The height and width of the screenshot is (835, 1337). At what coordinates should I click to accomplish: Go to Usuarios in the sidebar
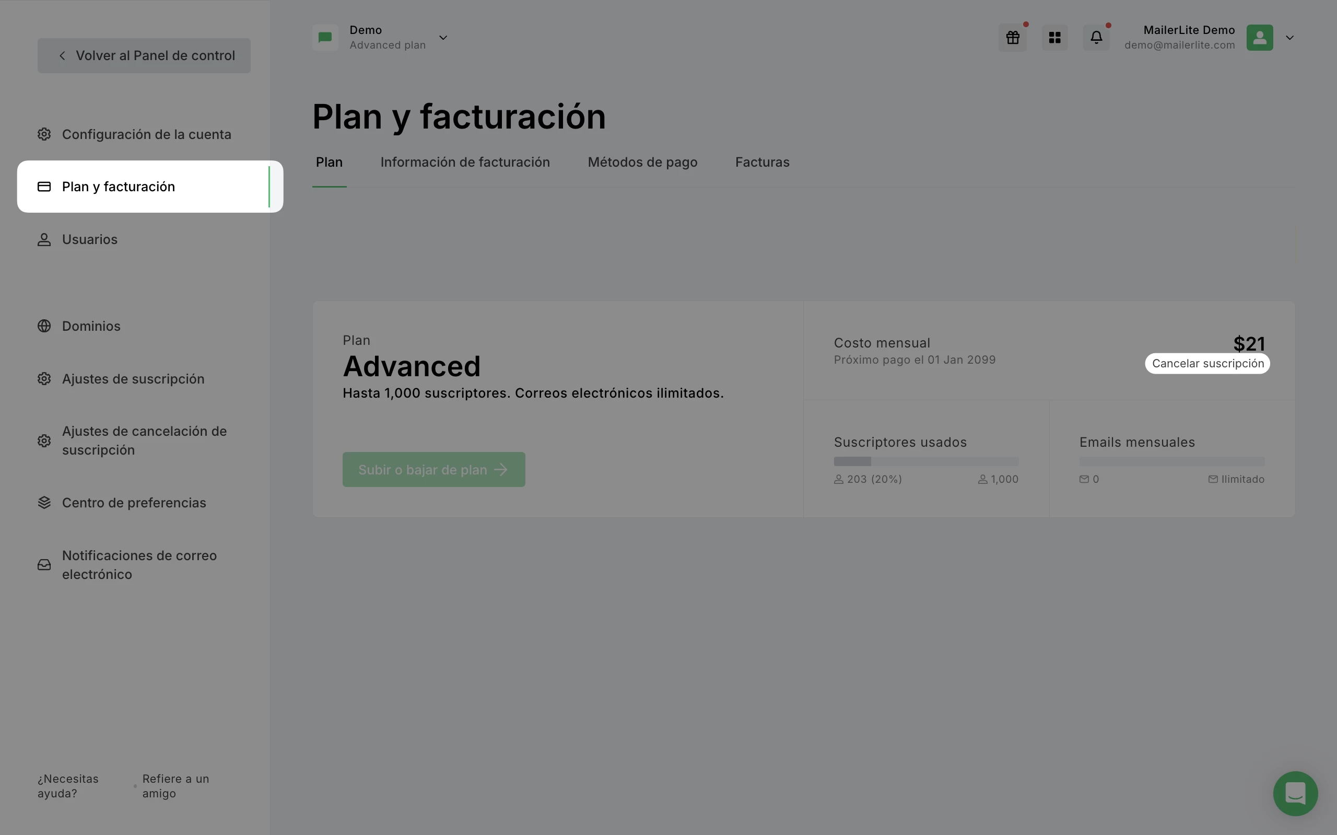89,239
